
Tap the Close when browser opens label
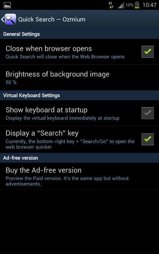point(49,49)
